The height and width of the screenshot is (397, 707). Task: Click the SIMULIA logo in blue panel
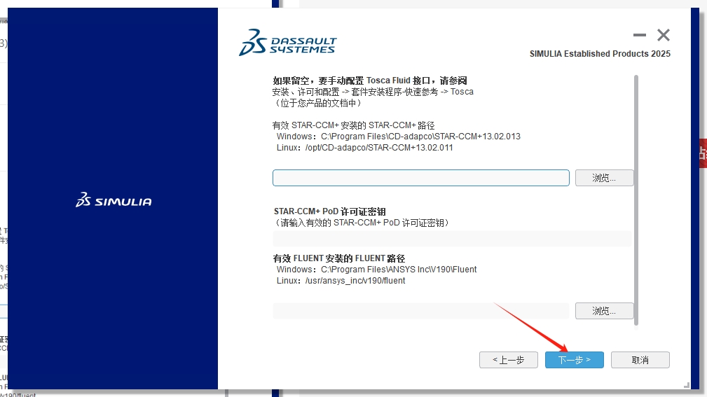point(114,201)
